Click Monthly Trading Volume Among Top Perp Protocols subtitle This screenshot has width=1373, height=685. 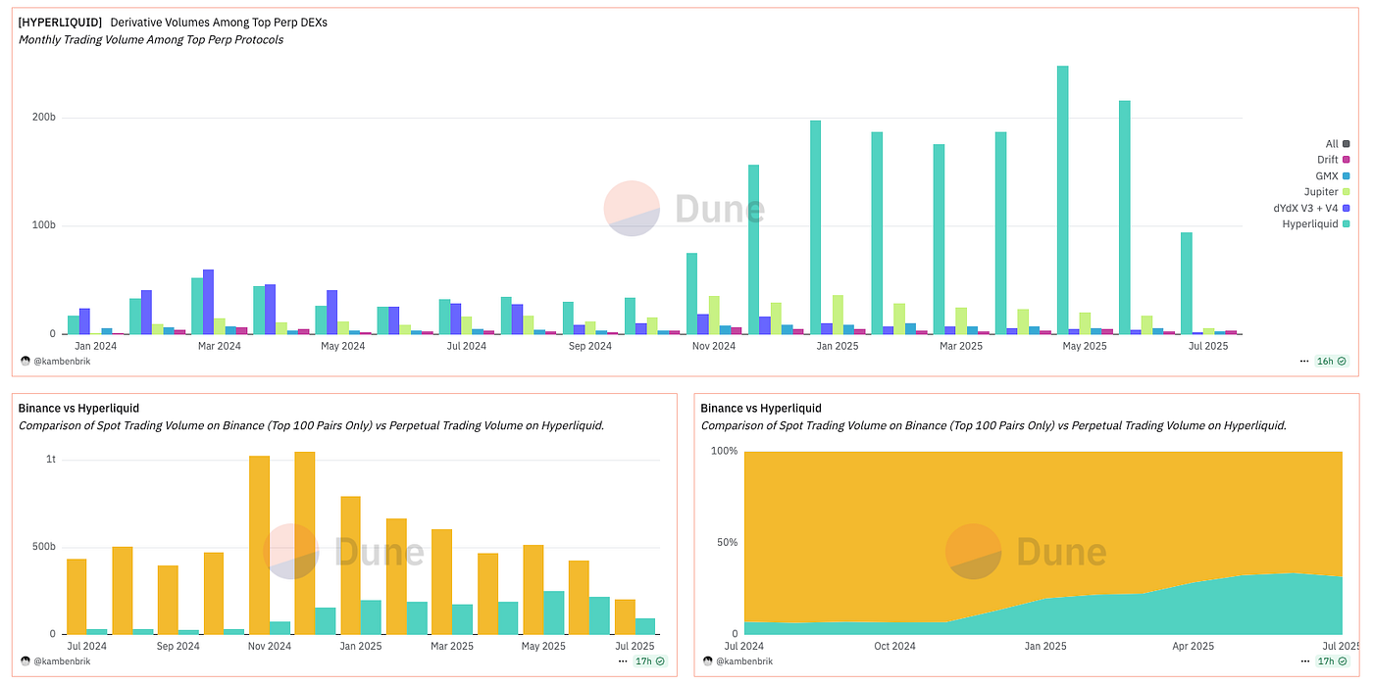point(151,39)
